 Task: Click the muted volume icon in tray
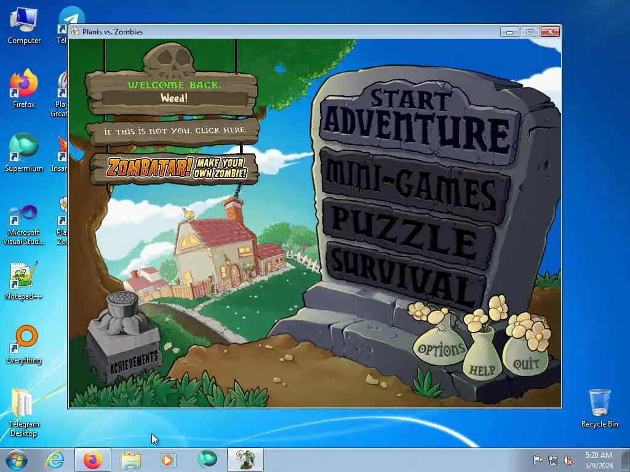click(568, 460)
